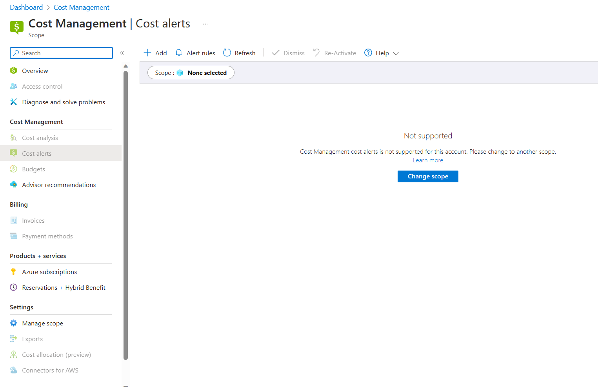Open the more options ellipsis in header
598x387 pixels.
tap(205, 24)
